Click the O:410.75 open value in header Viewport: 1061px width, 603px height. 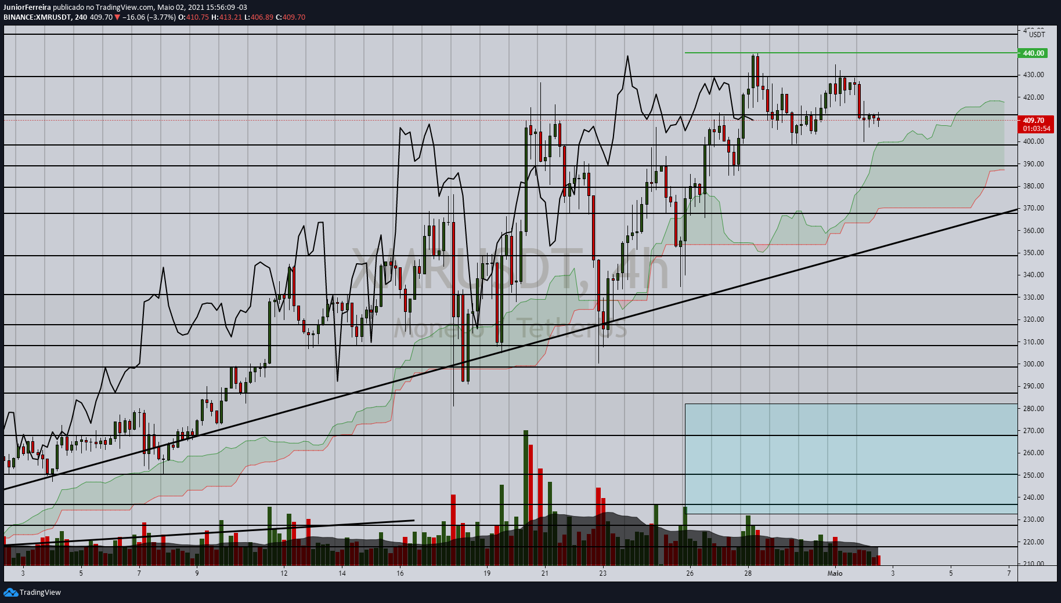click(x=193, y=17)
